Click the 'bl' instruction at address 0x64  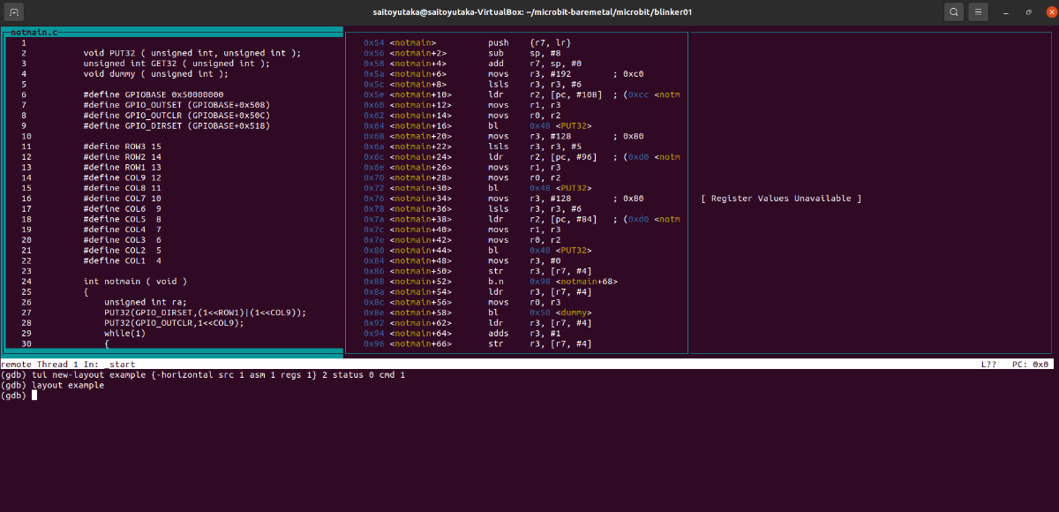point(477,125)
